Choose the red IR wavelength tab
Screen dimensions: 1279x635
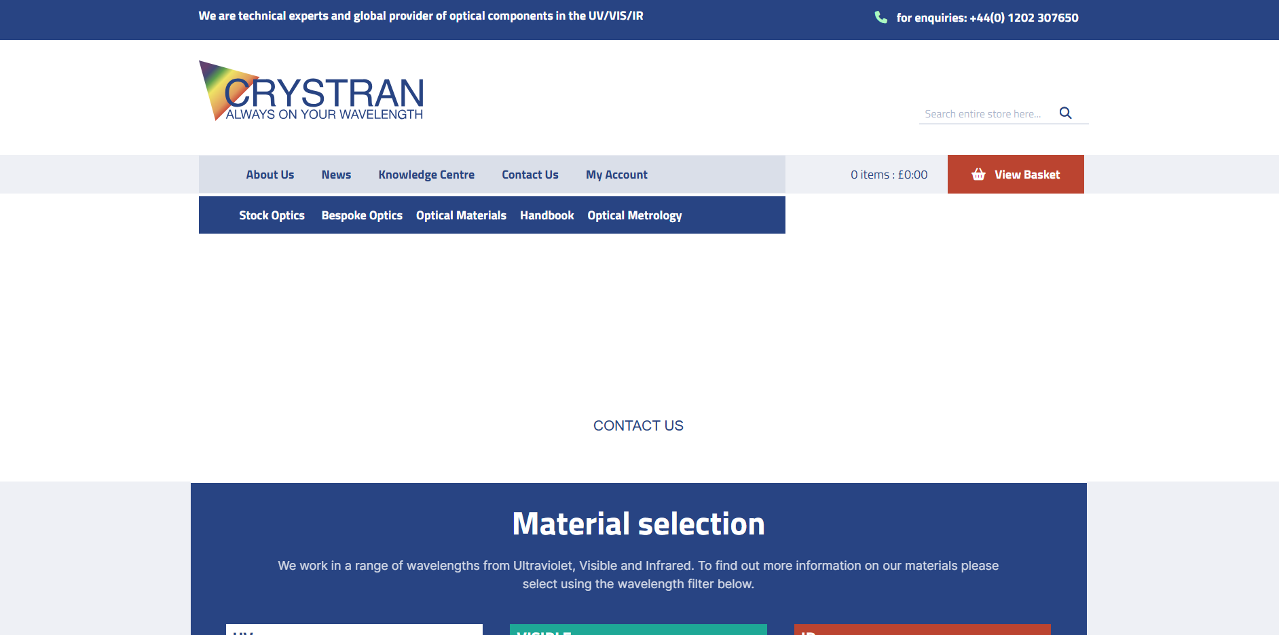pyautogui.click(x=922, y=630)
